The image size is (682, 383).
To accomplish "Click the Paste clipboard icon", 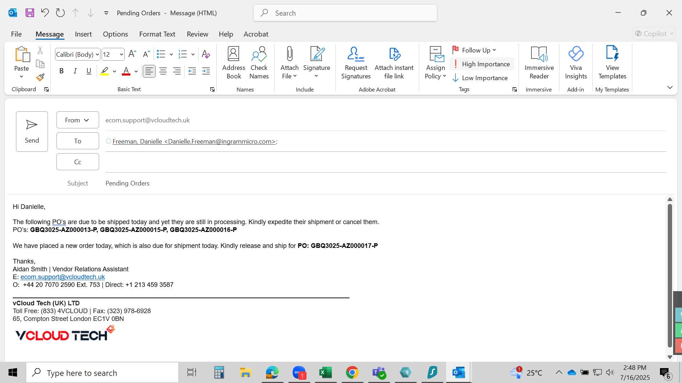I will point(22,54).
